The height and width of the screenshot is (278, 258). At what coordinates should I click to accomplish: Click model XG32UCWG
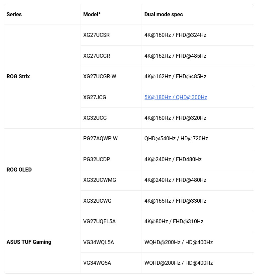tap(97, 201)
